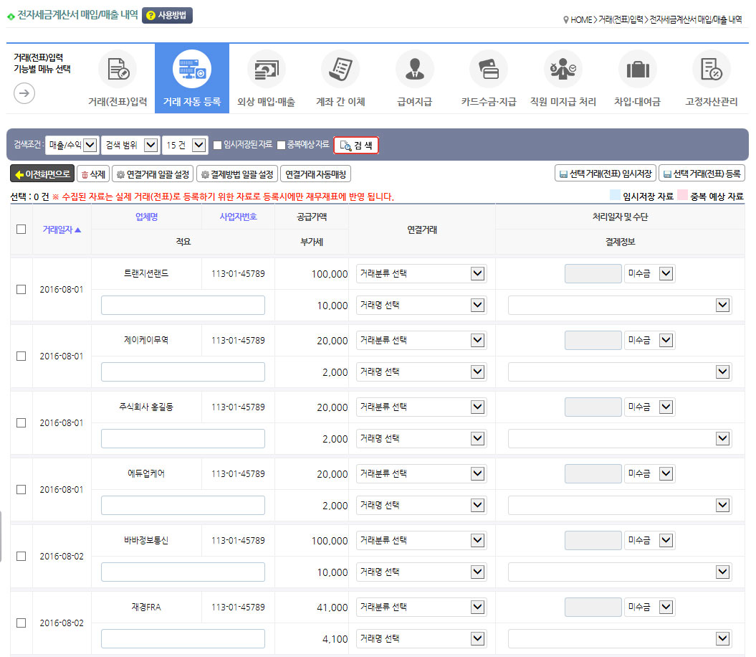Image resolution: width=756 pixels, height=657 pixels.
Task: Click the 41,000 supply amount
Action: click(332, 608)
